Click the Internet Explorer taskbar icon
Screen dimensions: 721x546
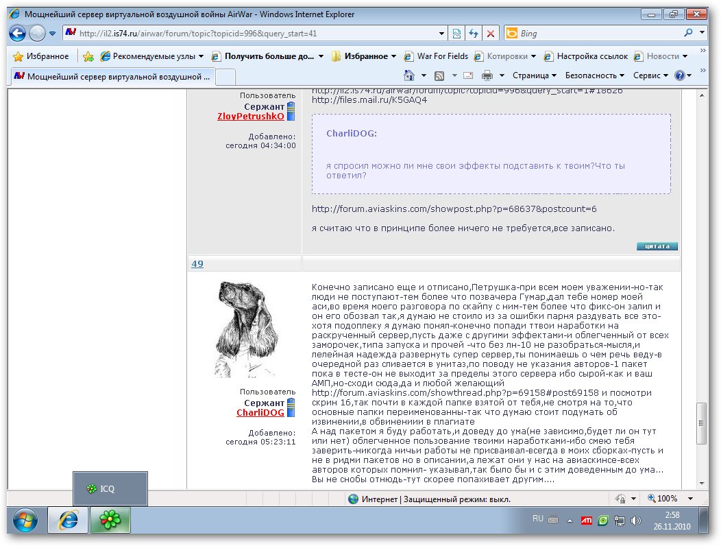pyautogui.click(x=68, y=520)
